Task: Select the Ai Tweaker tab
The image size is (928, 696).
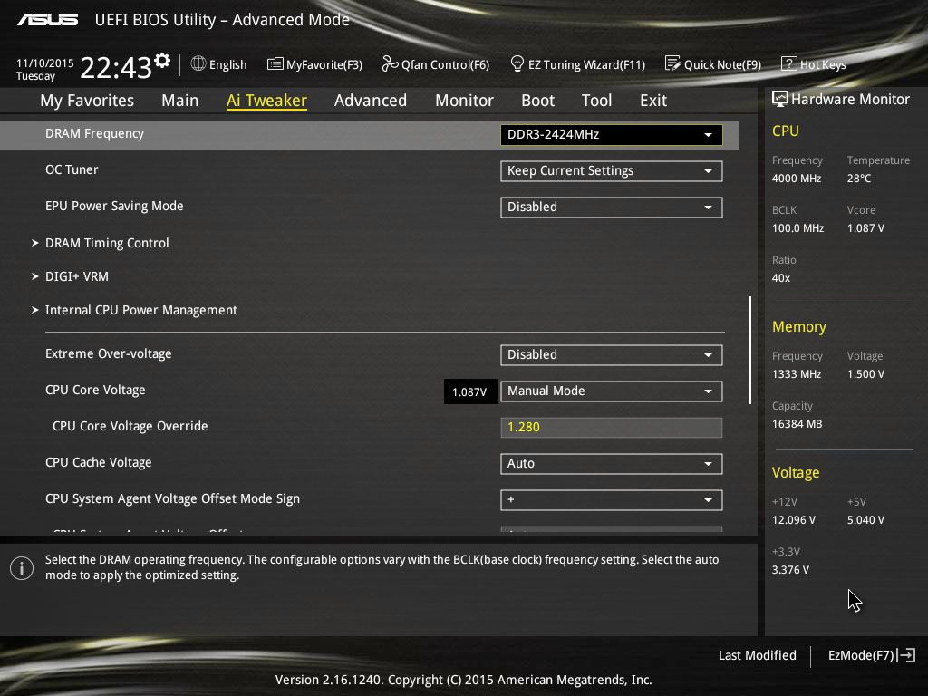Action: 266,101
